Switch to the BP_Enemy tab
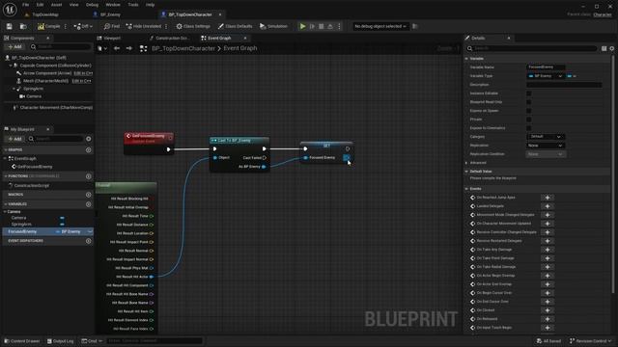618x347 pixels. point(110,15)
